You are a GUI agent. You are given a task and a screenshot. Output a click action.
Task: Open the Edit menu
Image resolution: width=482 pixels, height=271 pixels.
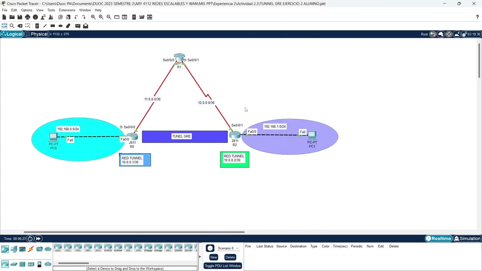click(x=14, y=10)
